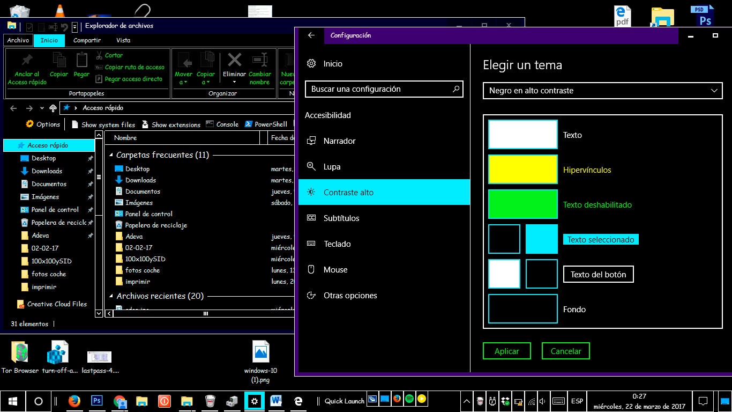Switch to the Compartir ribbon tab
732x412 pixels.
point(87,40)
